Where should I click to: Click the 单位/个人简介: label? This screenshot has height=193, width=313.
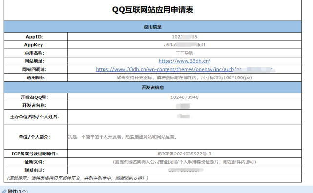point(35,137)
